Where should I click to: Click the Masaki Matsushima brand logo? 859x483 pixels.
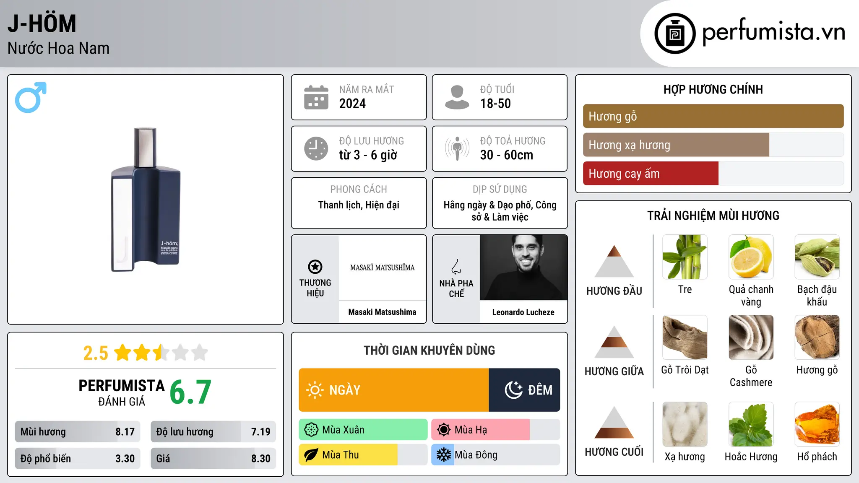(382, 267)
